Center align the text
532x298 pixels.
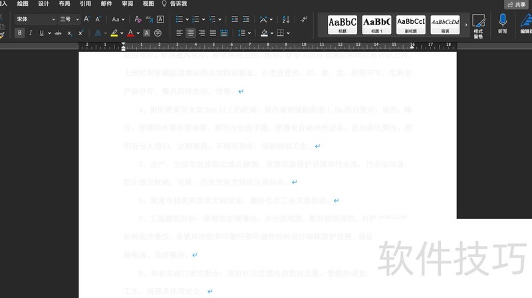191,33
